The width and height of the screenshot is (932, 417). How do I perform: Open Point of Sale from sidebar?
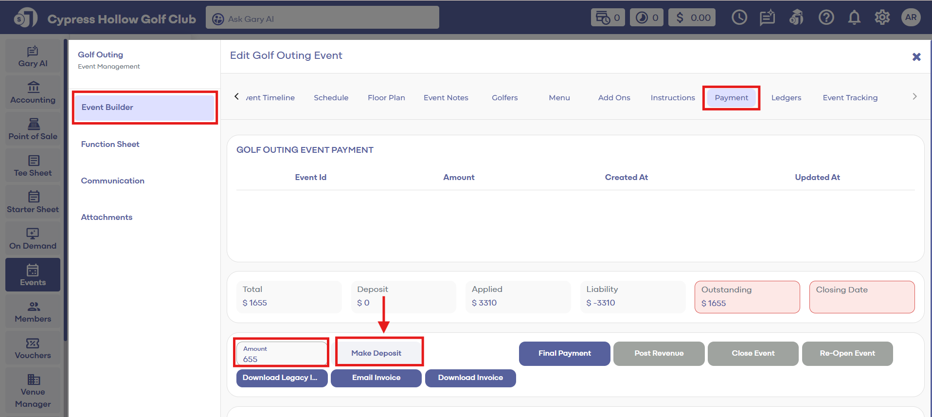[33, 129]
